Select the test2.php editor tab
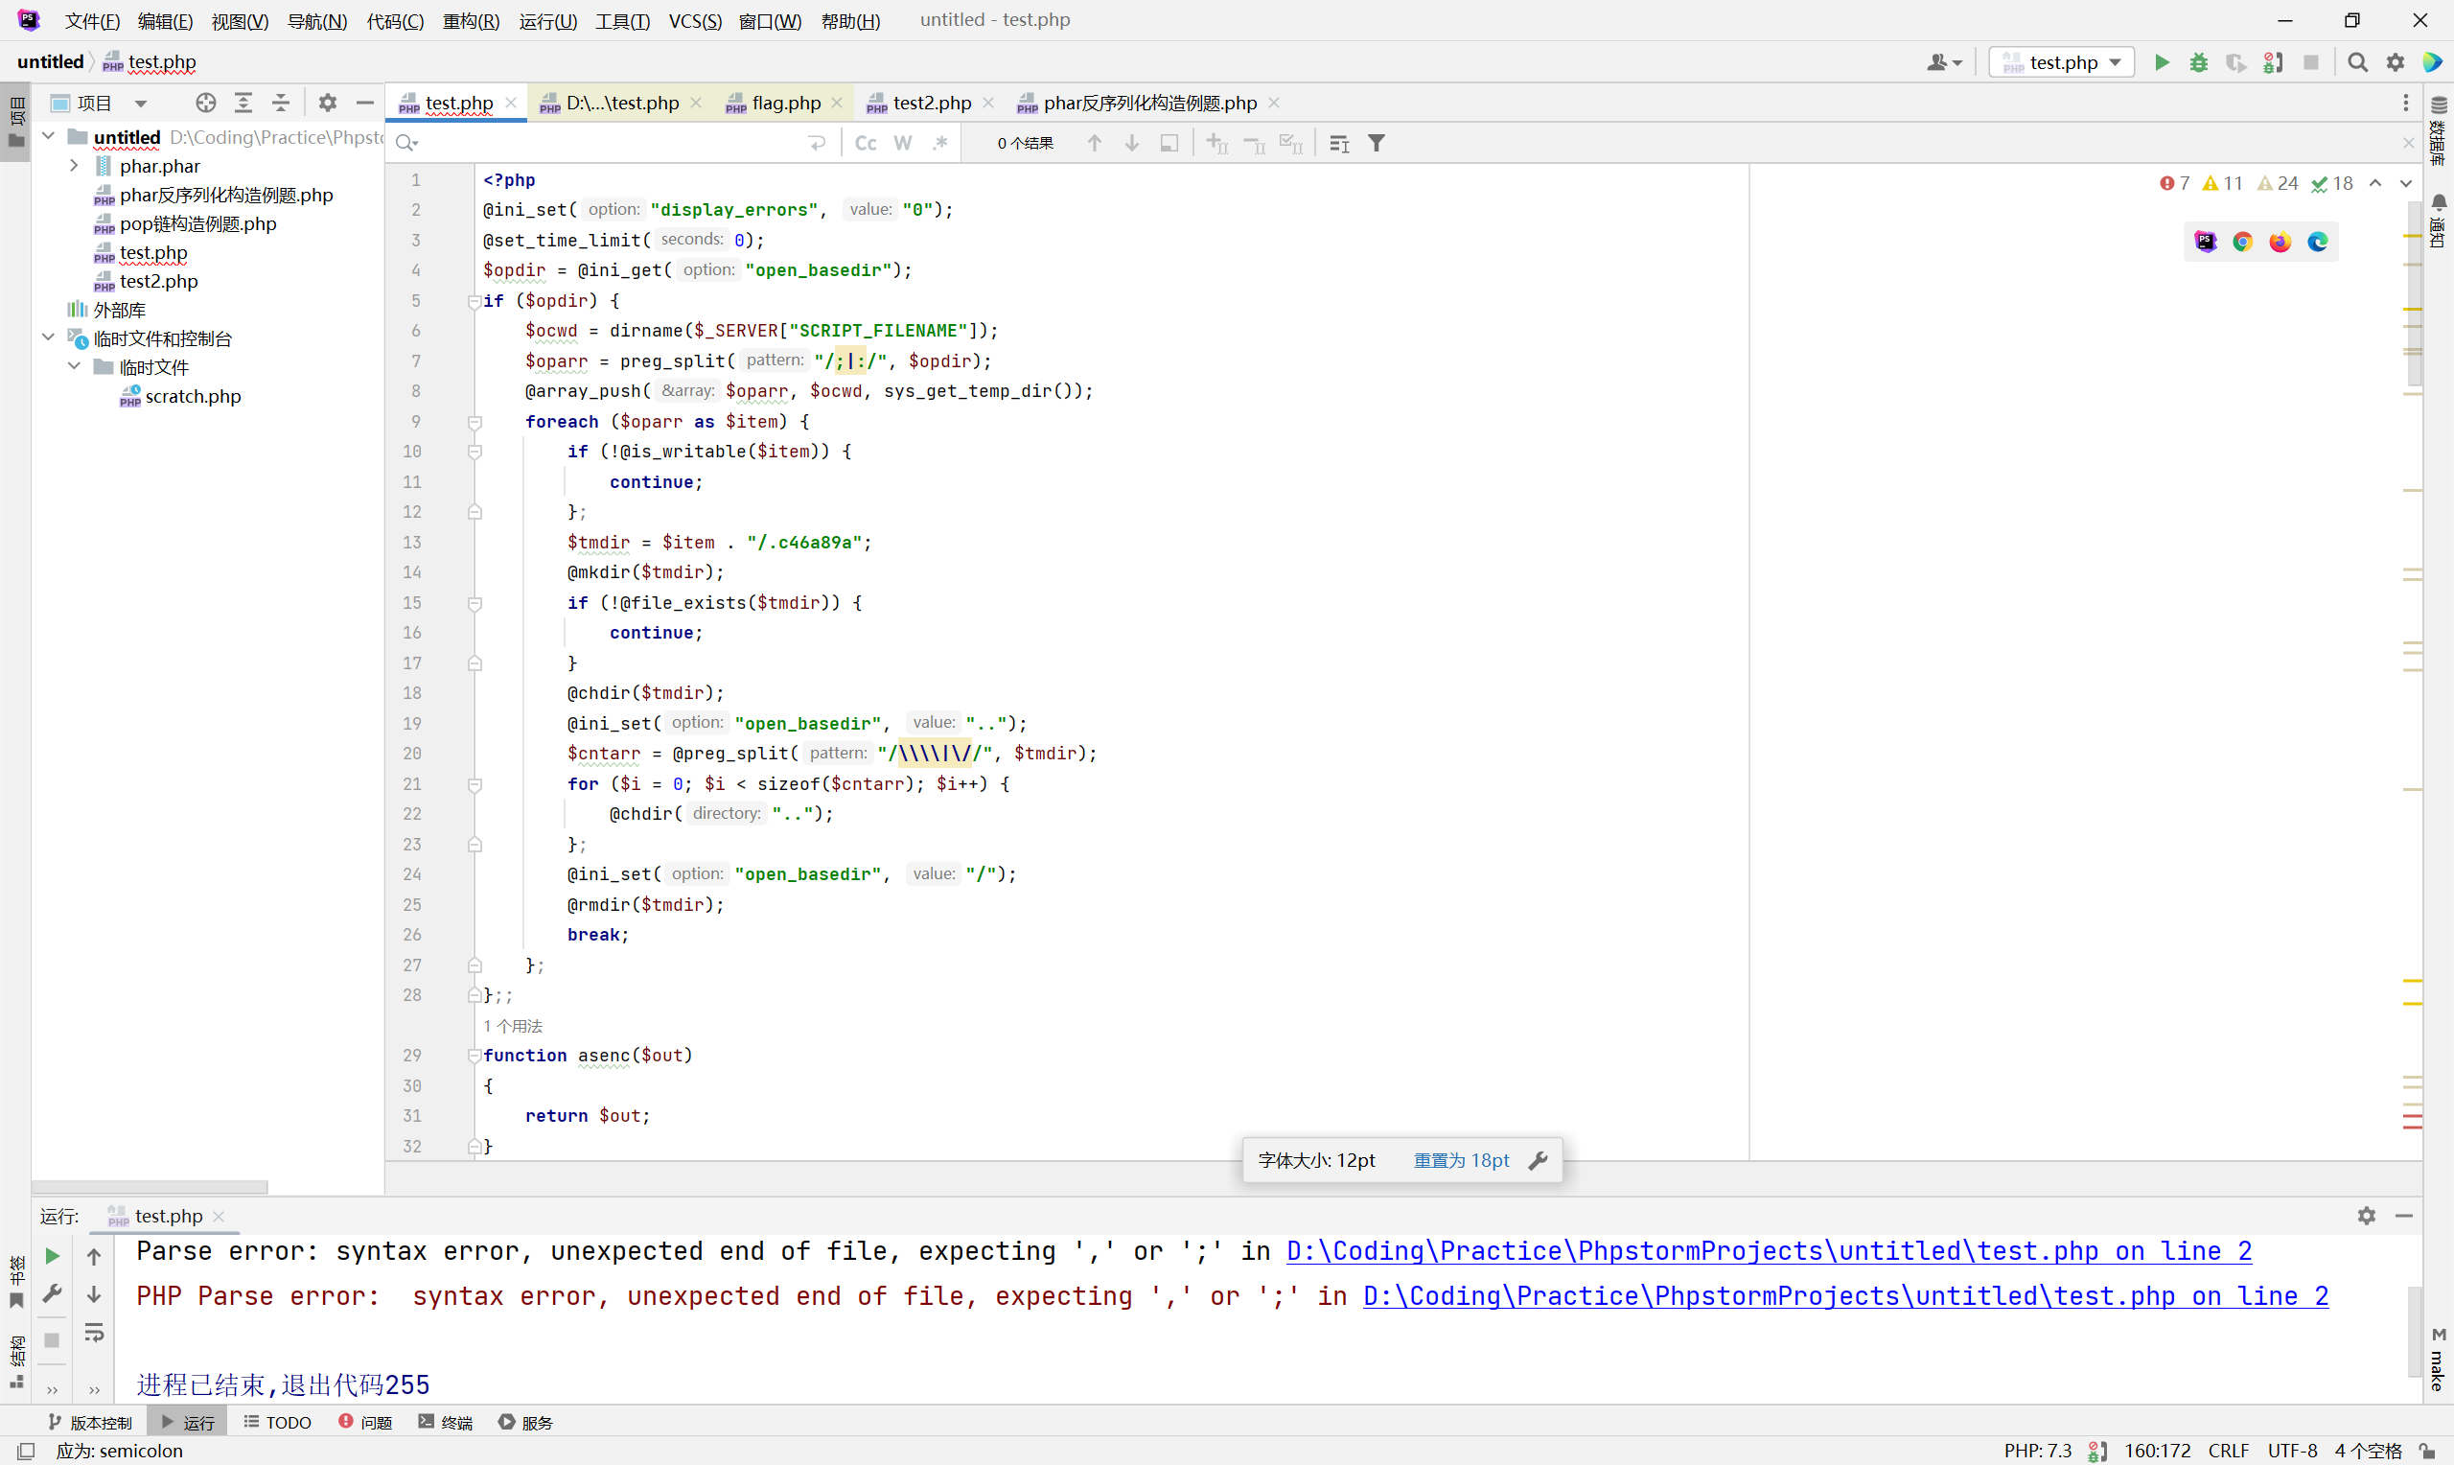 929,102
